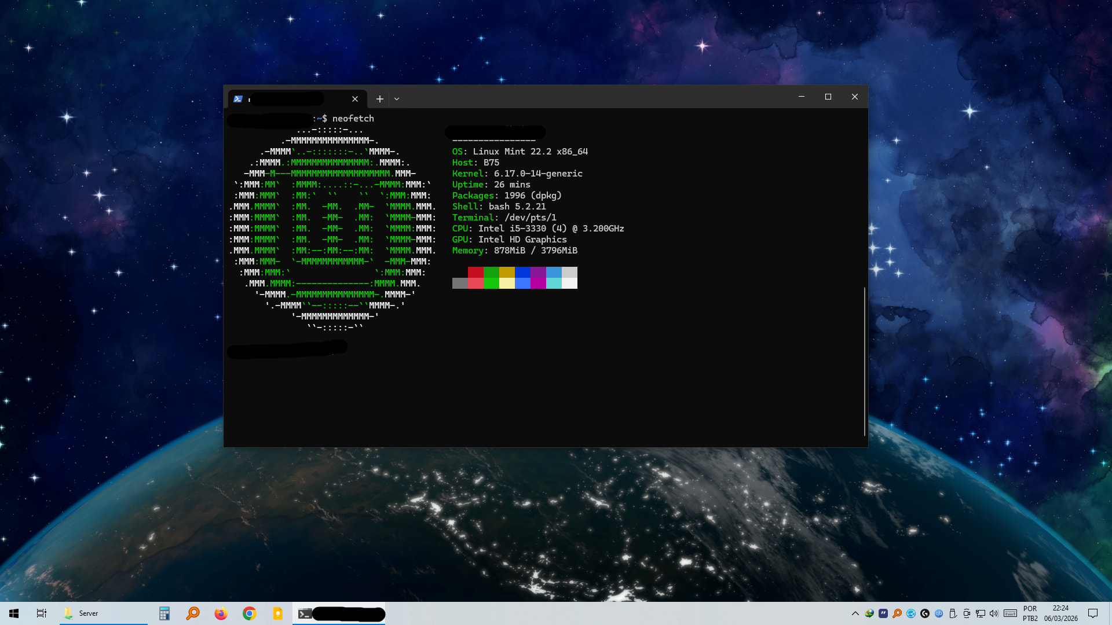Toggle the touch keyboard from tray
This screenshot has height=625, width=1112.
point(1010,613)
